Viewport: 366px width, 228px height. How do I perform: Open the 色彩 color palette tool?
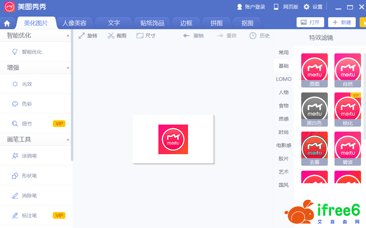27,104
